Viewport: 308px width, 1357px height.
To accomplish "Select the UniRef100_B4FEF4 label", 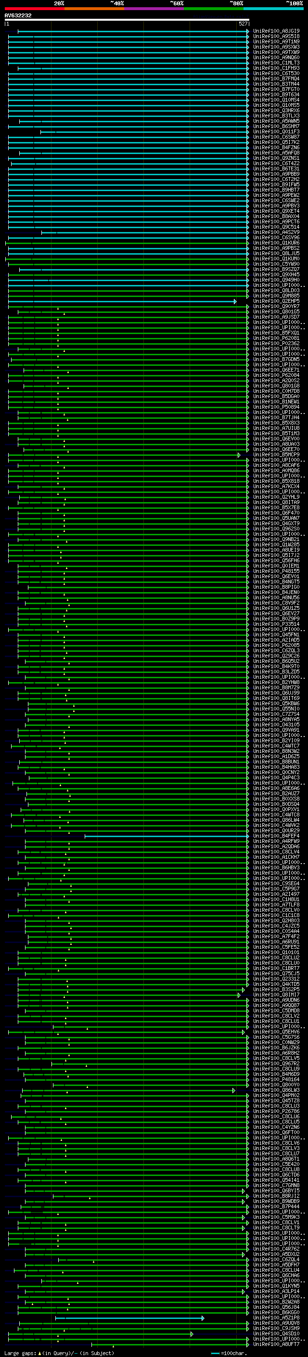I will coord(276,836).
